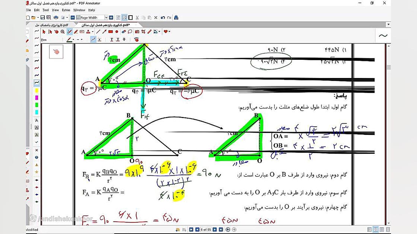Open the line width dropdown arrow
Image resolution: width=417 pixels, height=234 pixels.
click(x=82, y=39)
